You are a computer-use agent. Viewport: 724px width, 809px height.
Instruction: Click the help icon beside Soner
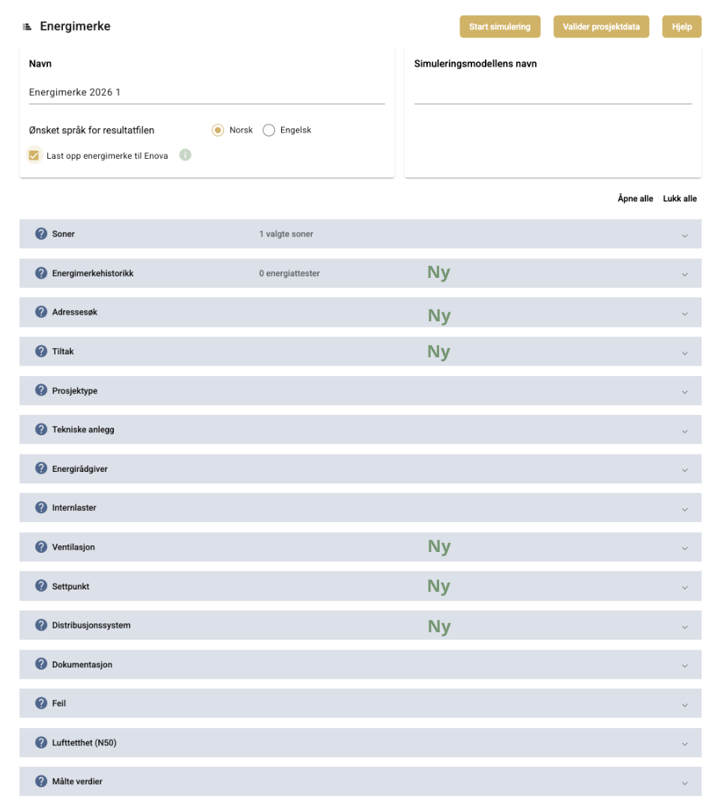point(41,234)
